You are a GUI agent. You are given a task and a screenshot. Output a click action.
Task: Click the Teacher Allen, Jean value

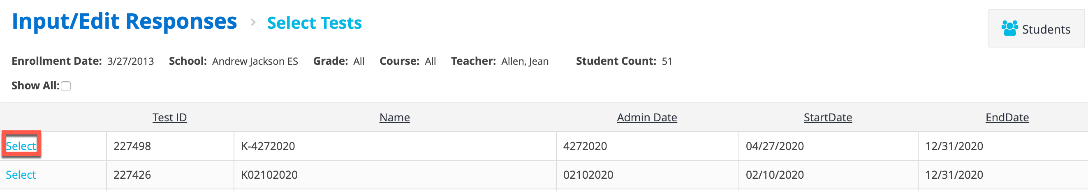click(x=525, y=61)
